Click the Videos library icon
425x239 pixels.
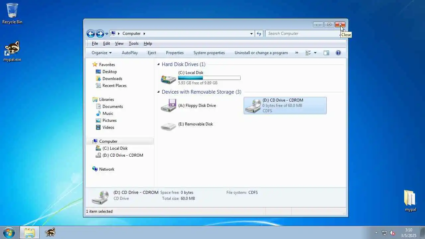98,127
